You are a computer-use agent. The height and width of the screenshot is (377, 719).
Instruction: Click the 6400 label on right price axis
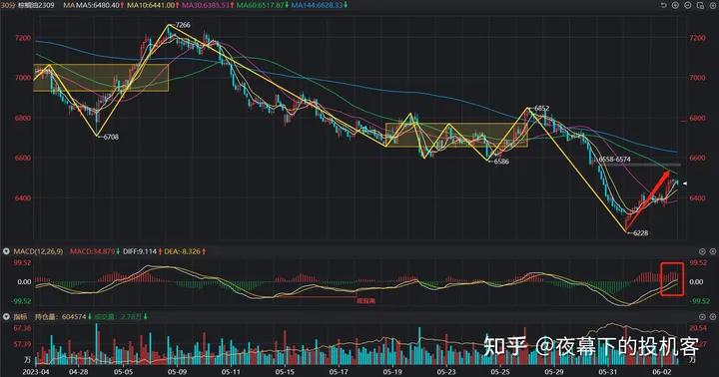coord(697,197)
